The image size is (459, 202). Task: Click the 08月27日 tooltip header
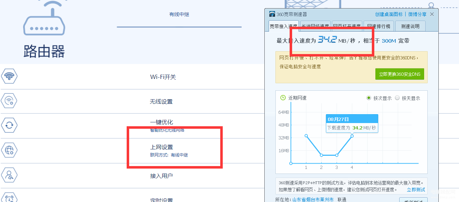point(352,119)
